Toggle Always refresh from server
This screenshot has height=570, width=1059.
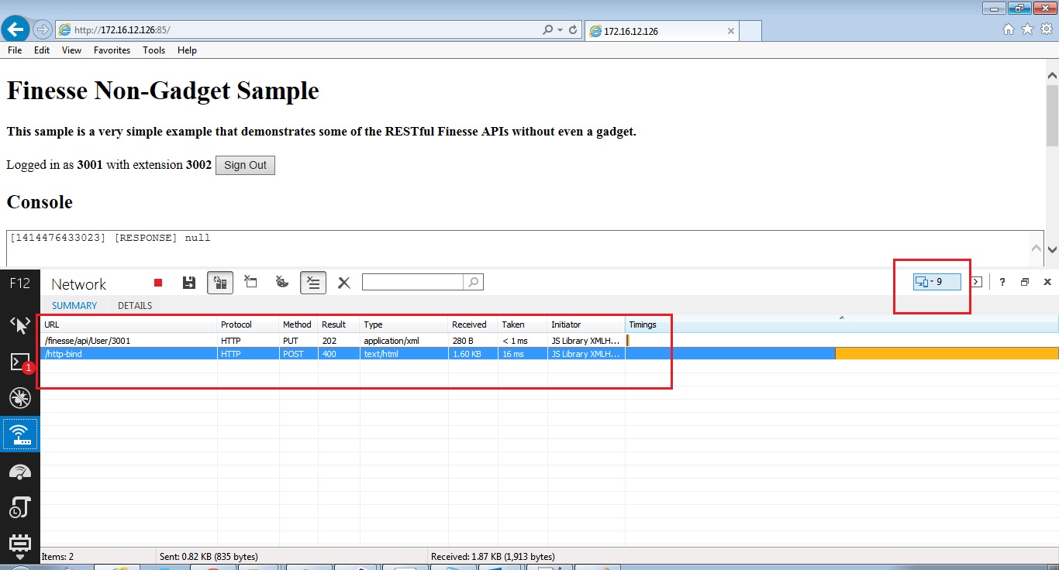(x=220, y=283)
